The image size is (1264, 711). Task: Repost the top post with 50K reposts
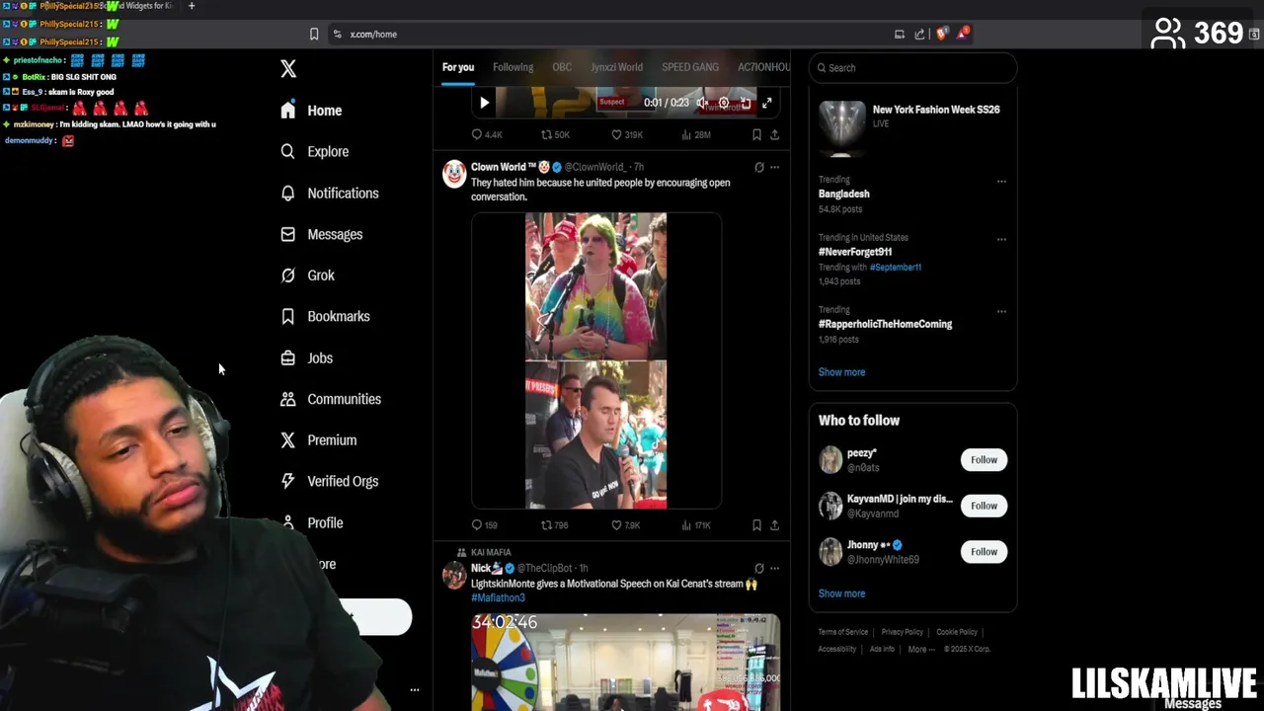pyautogui.click(x=555, y=134)
